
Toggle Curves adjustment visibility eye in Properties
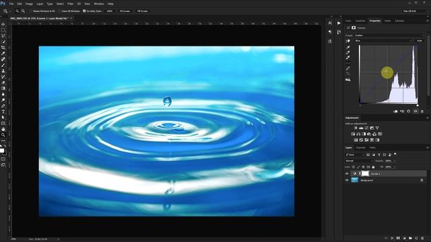416,111
